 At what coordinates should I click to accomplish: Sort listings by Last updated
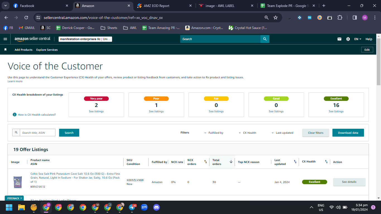[295, 162]
